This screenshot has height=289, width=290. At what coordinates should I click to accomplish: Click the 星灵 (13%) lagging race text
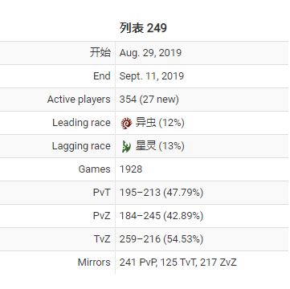[x=160, y=146]
